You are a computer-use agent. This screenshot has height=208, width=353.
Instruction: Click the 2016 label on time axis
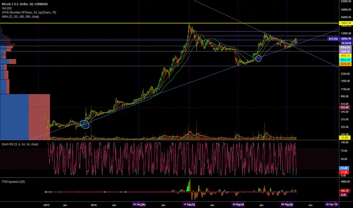coord(94,205)
